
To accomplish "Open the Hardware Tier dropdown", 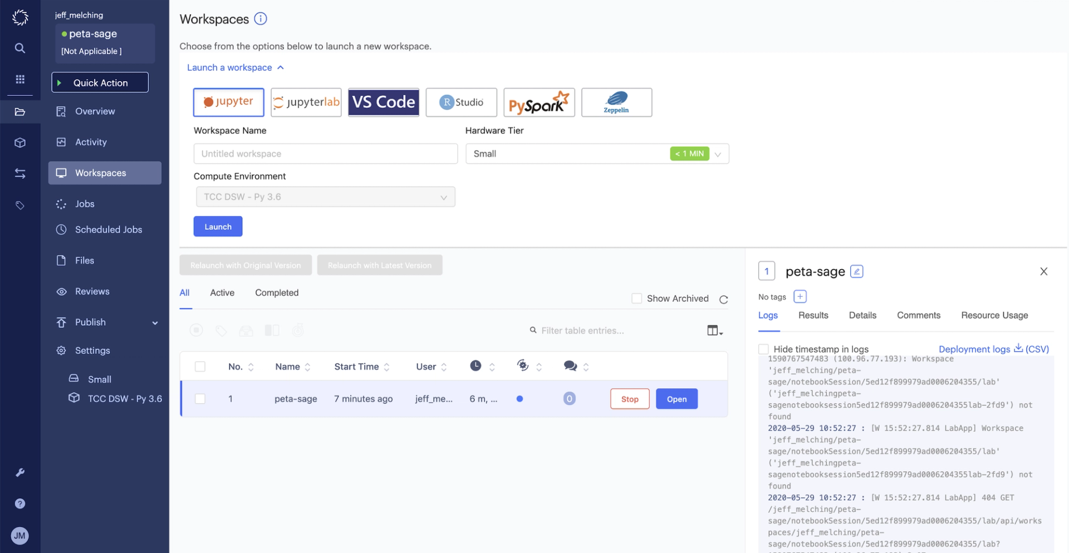I will pyautogui.click(x=597, y=154).
